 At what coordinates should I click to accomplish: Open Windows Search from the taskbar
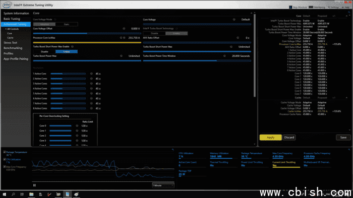(x=13, y=194)
